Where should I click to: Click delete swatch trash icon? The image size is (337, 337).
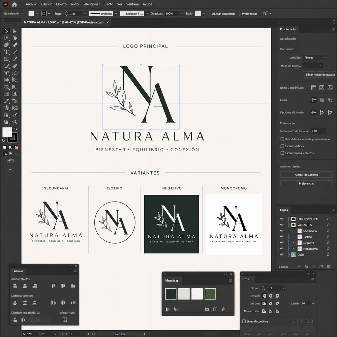coord(224,309)
